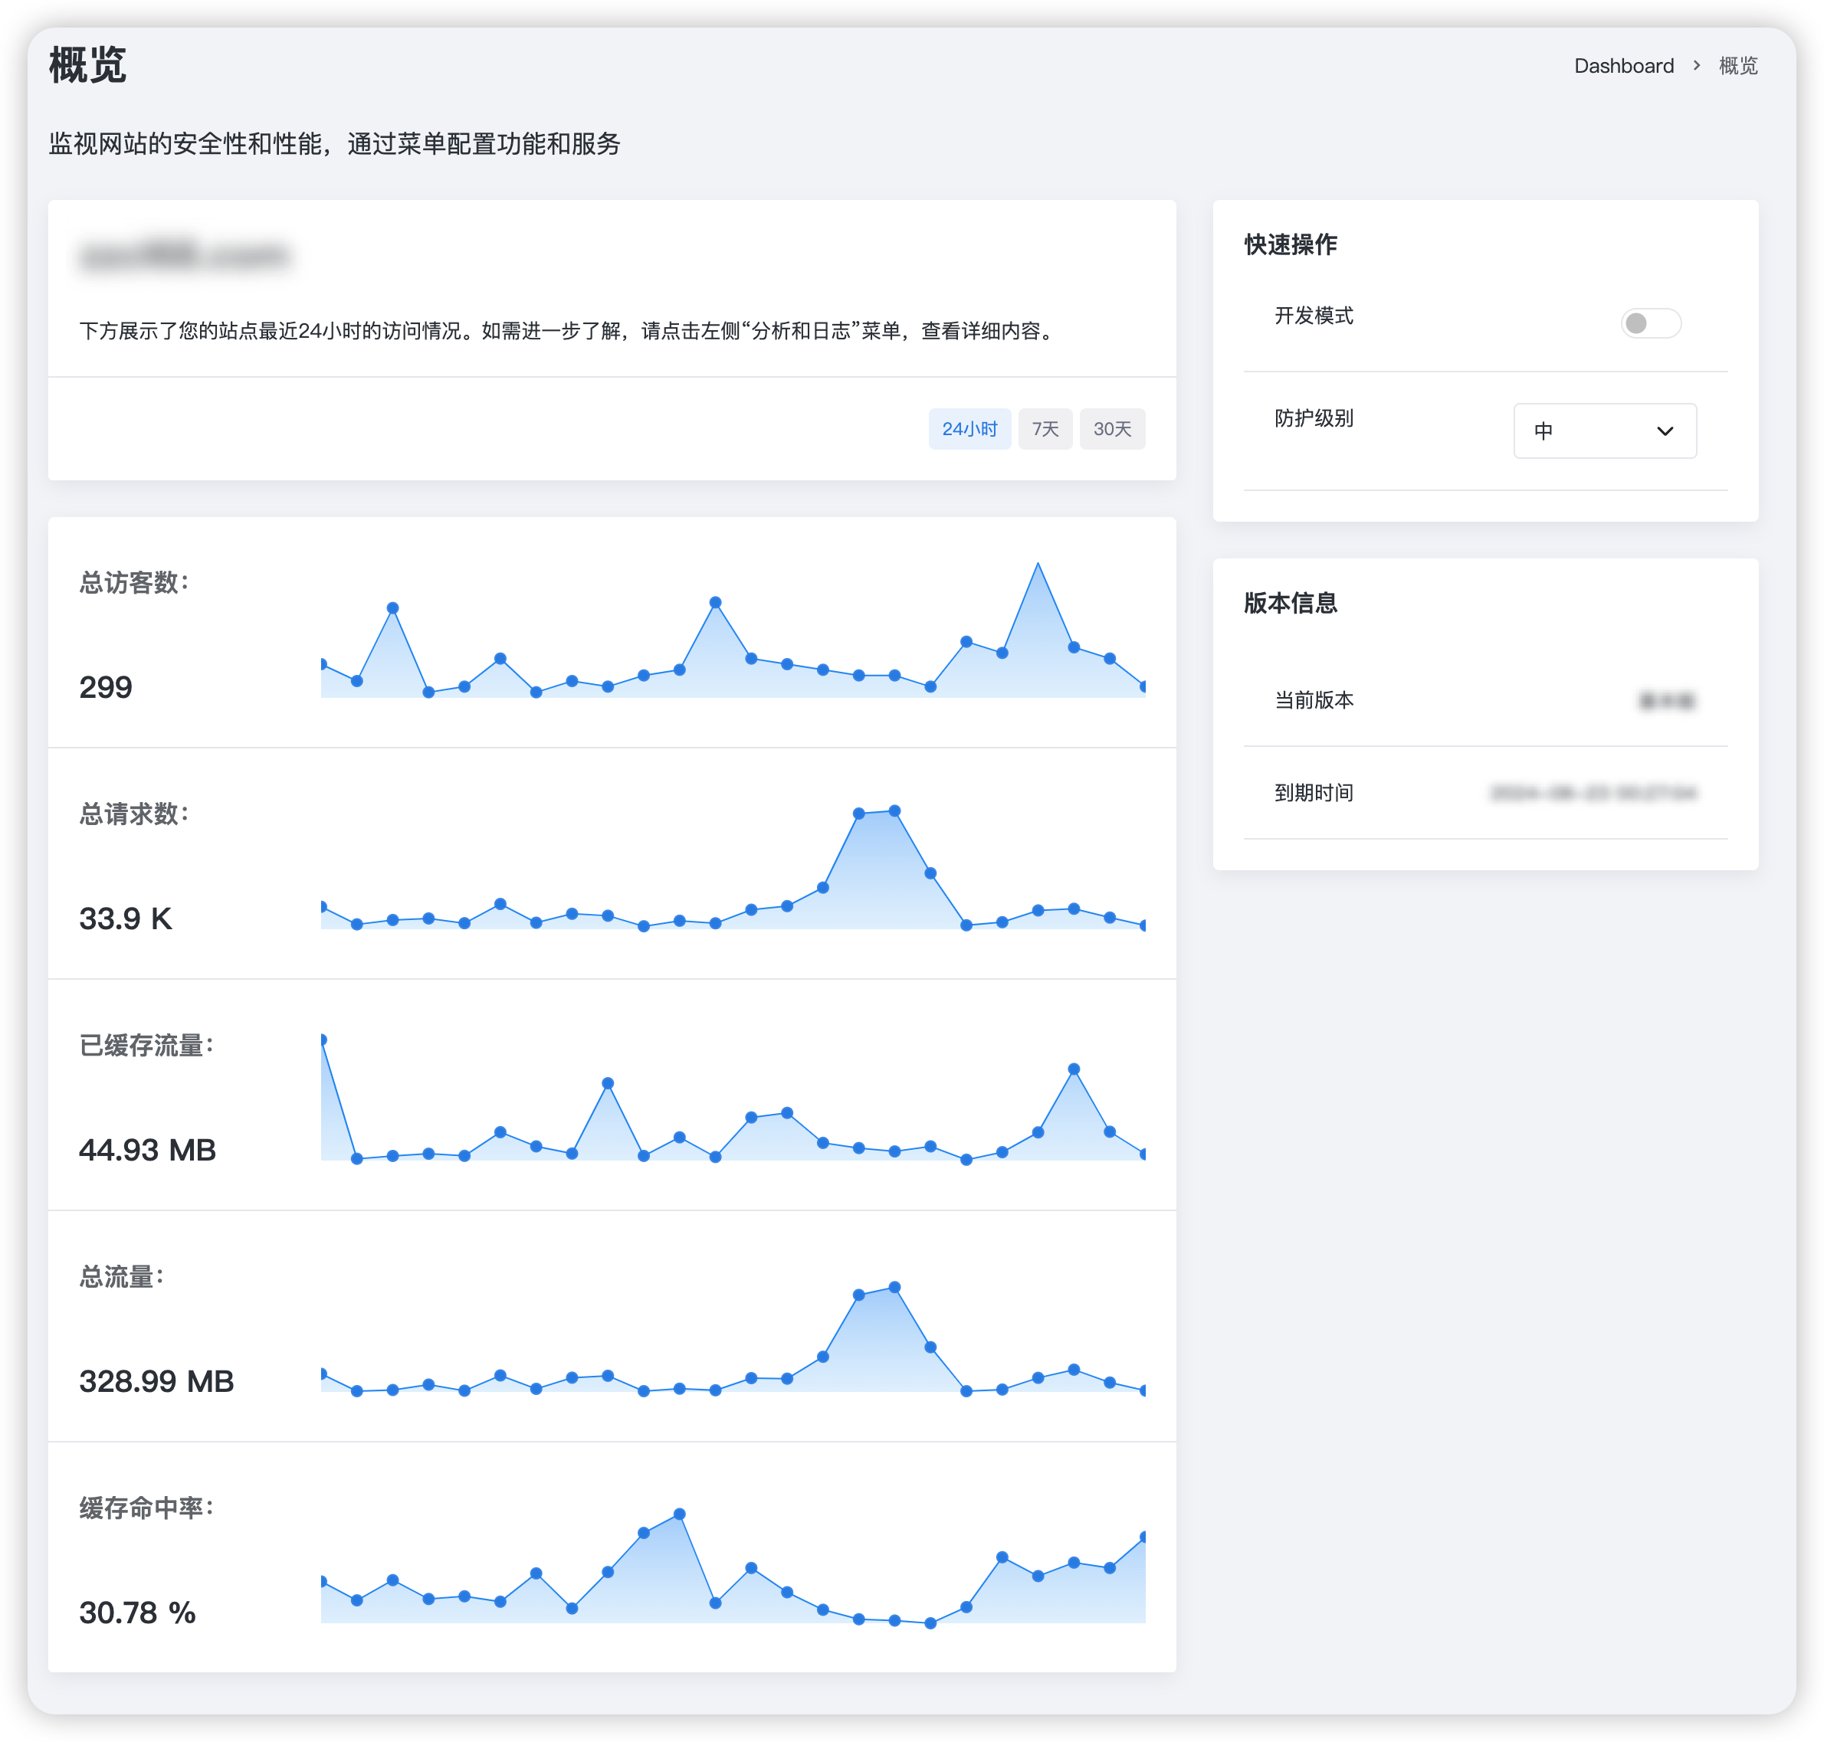
Task: Click the 到期时间 row label
Action: [x=1314, y=793]
